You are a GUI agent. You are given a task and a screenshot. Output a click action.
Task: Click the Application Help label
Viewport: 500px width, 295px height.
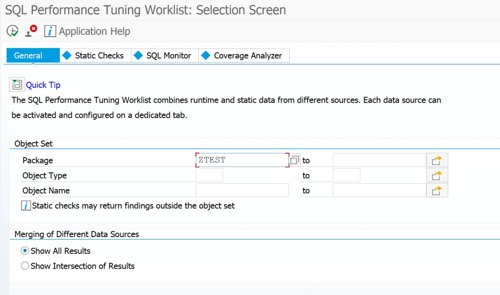pos(95,31)
